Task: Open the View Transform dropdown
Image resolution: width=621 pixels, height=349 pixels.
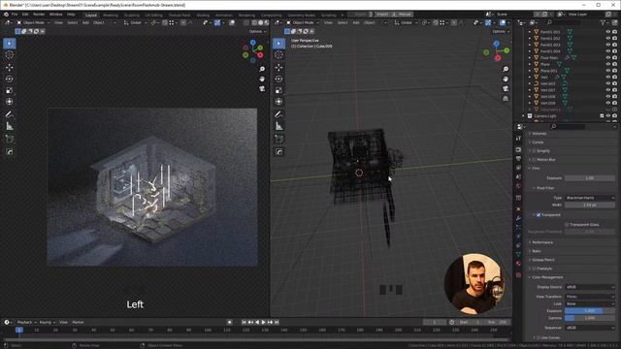Action: click(x=590, y=297)
